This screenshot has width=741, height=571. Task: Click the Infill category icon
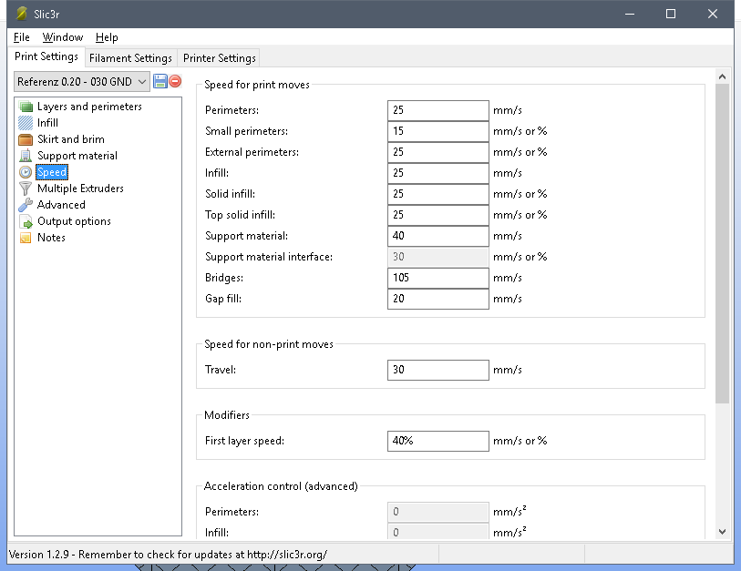tap(26, 123)
